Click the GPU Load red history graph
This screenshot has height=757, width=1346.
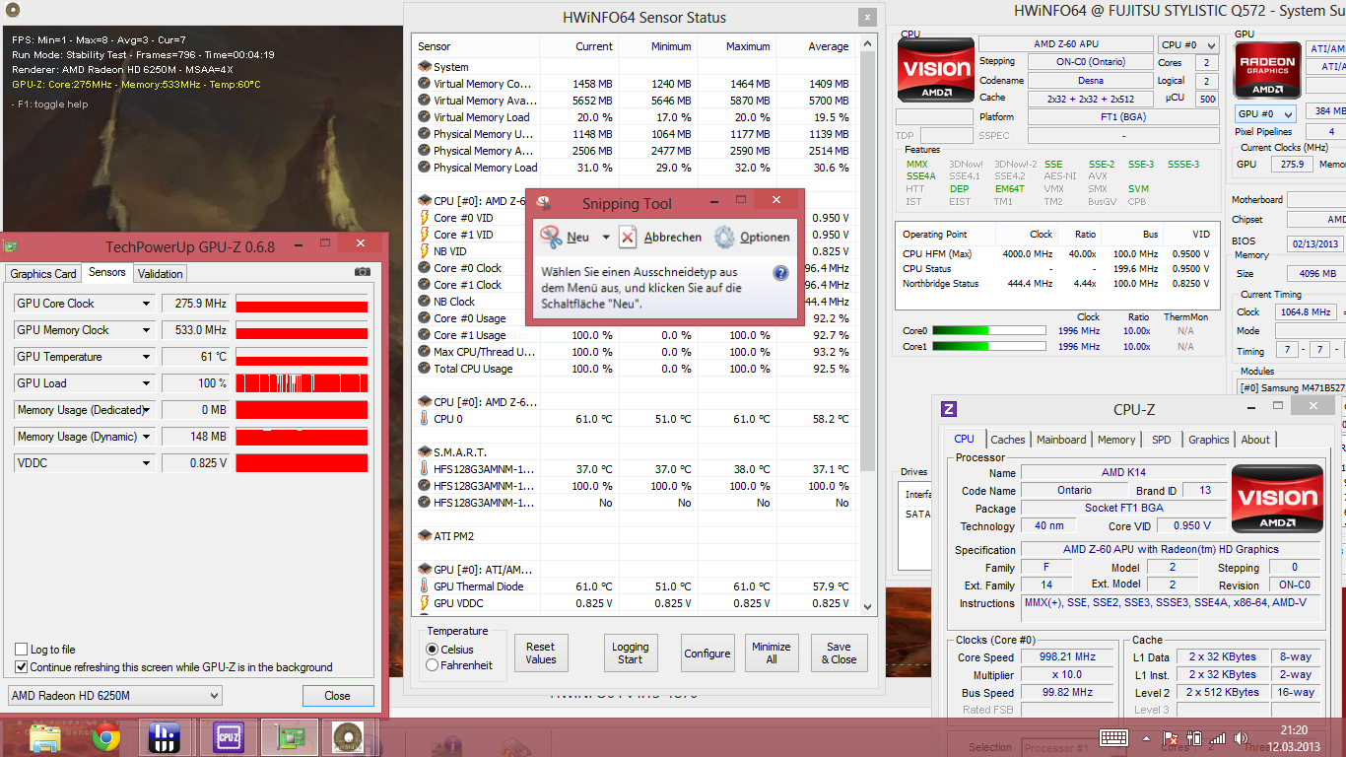(302, 383)
